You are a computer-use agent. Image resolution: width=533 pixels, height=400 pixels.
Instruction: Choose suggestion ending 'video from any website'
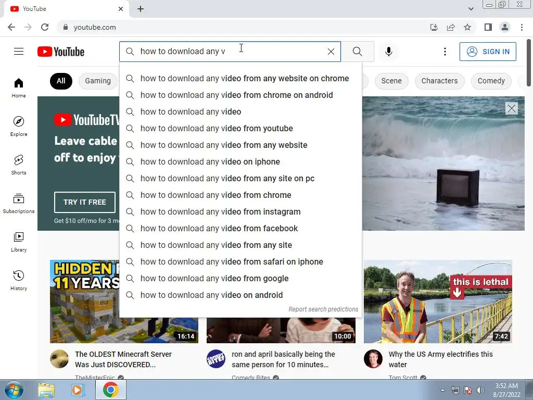coord(240,145)
